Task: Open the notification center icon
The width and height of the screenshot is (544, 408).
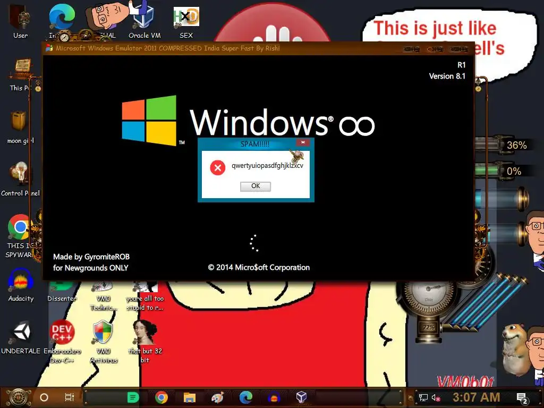Action: (x=522, y=398)
